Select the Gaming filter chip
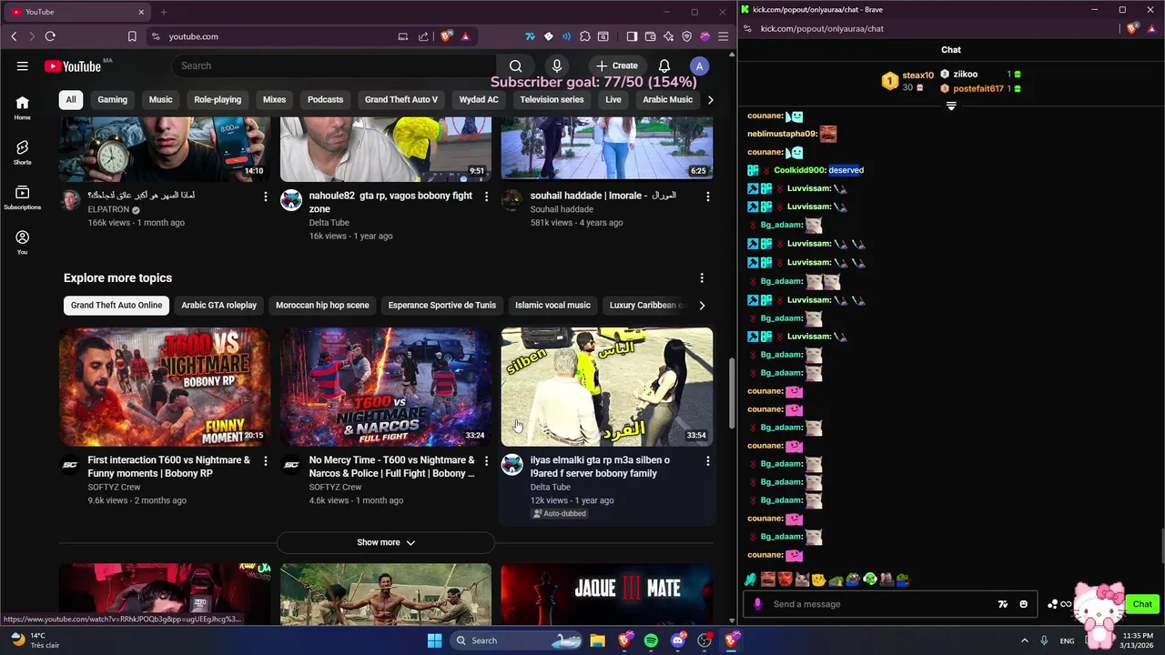 113,99
